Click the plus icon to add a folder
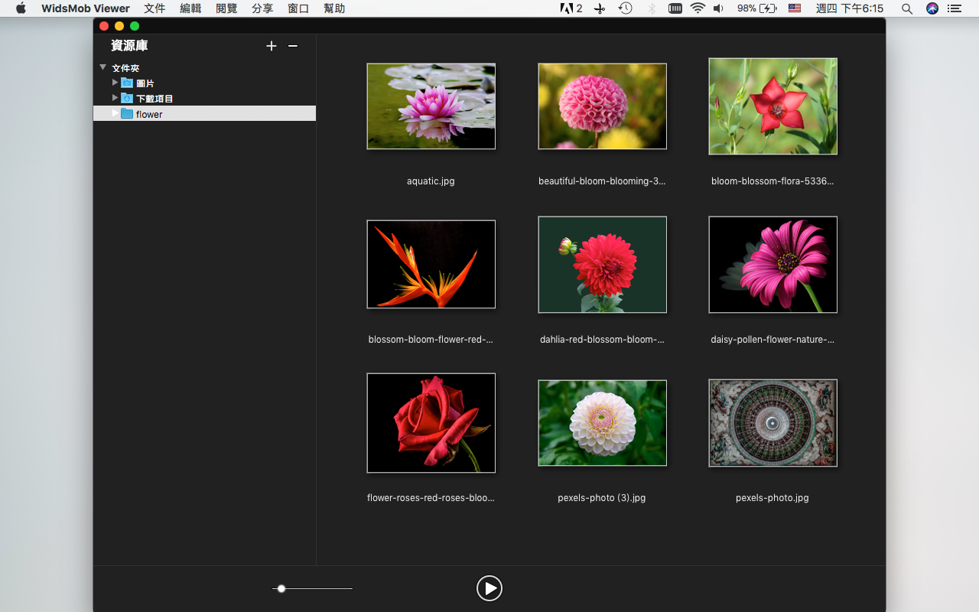This screenshot has height=612, width=979. [x=271, y=47]
